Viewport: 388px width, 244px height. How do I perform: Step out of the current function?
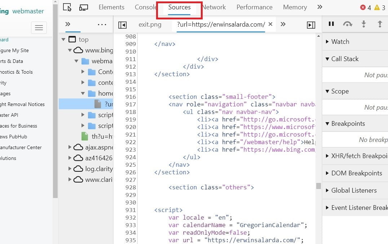[x=380, y=24]
